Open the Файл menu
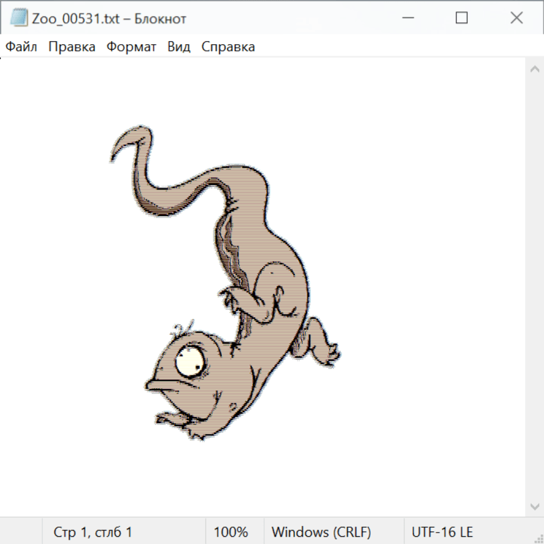The image size is (544, 544). pyautogui.click(x=21, y=47)
